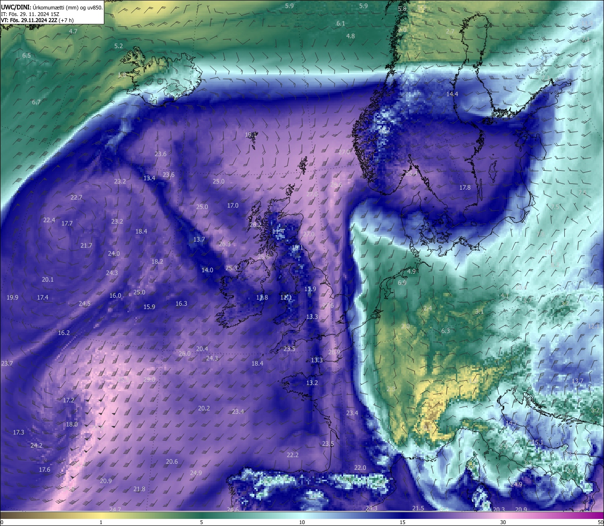This screenshot has height=526, width=604.
Task: Click the 22.2 value on the map
Action: 293,455
